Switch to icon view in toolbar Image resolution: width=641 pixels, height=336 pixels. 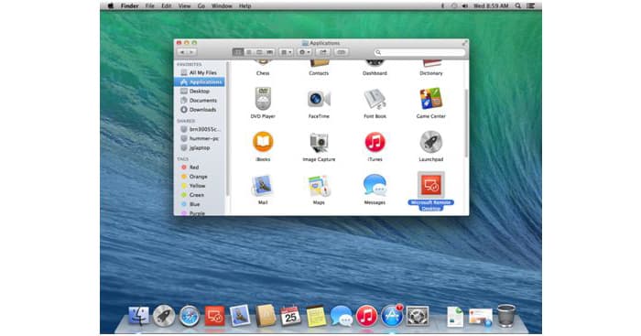(238, 52)
